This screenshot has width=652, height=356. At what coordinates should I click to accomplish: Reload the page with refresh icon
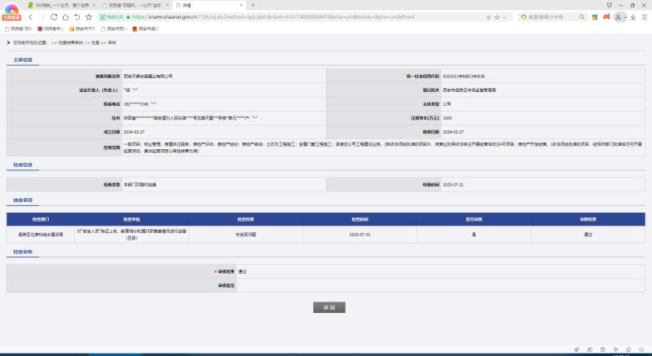tap(55, 16)
